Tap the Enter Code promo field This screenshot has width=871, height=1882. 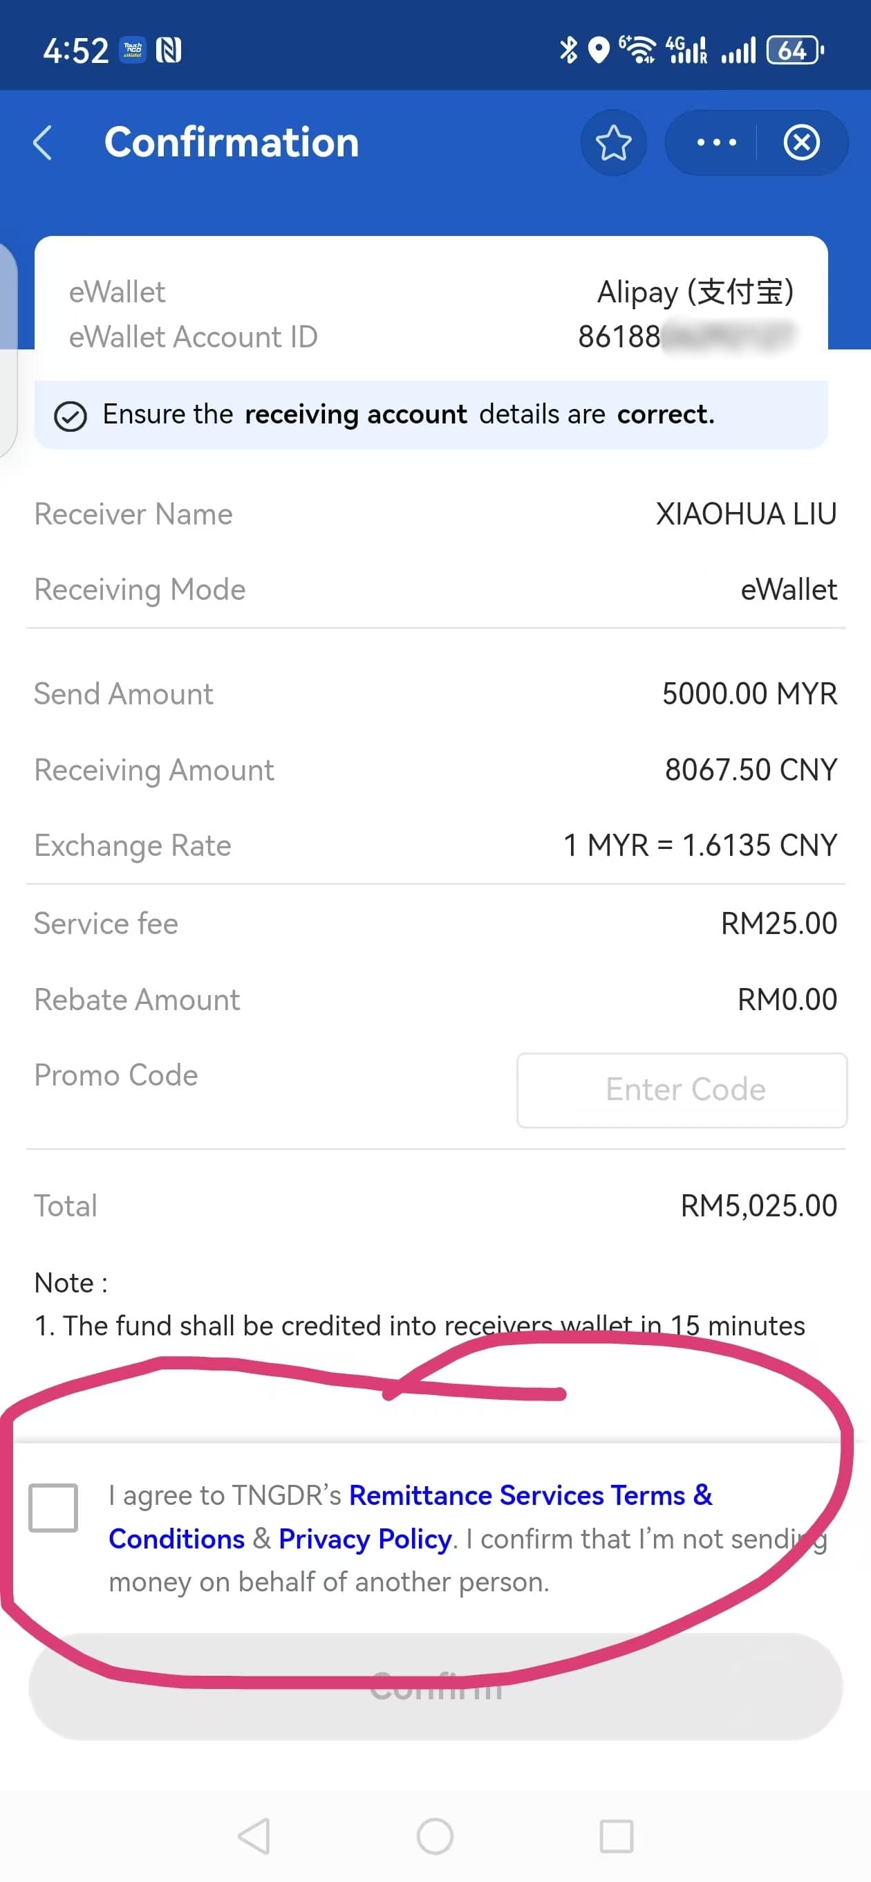pos(682,1089)
